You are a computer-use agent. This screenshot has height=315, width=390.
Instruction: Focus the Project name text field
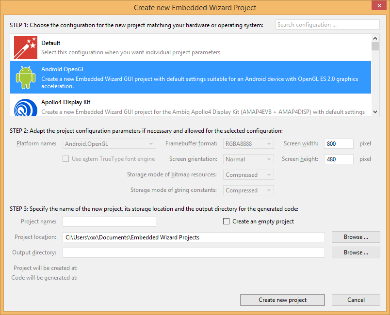click(109, 222)
